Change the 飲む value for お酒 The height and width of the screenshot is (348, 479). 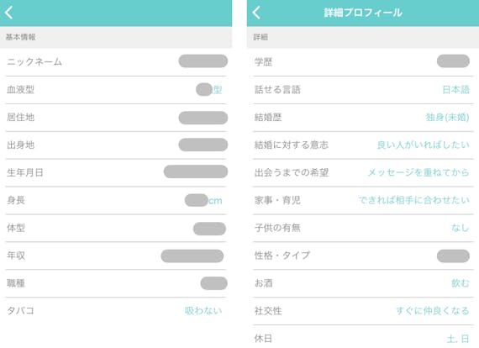point(460,283)
